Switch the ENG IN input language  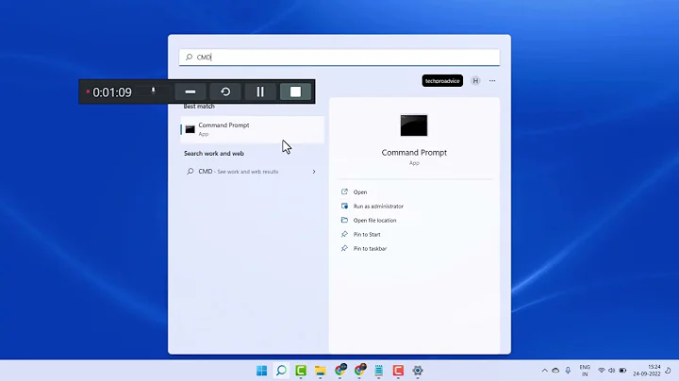585,371
